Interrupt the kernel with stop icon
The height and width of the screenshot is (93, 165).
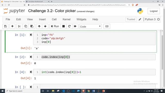pos(64,26)
